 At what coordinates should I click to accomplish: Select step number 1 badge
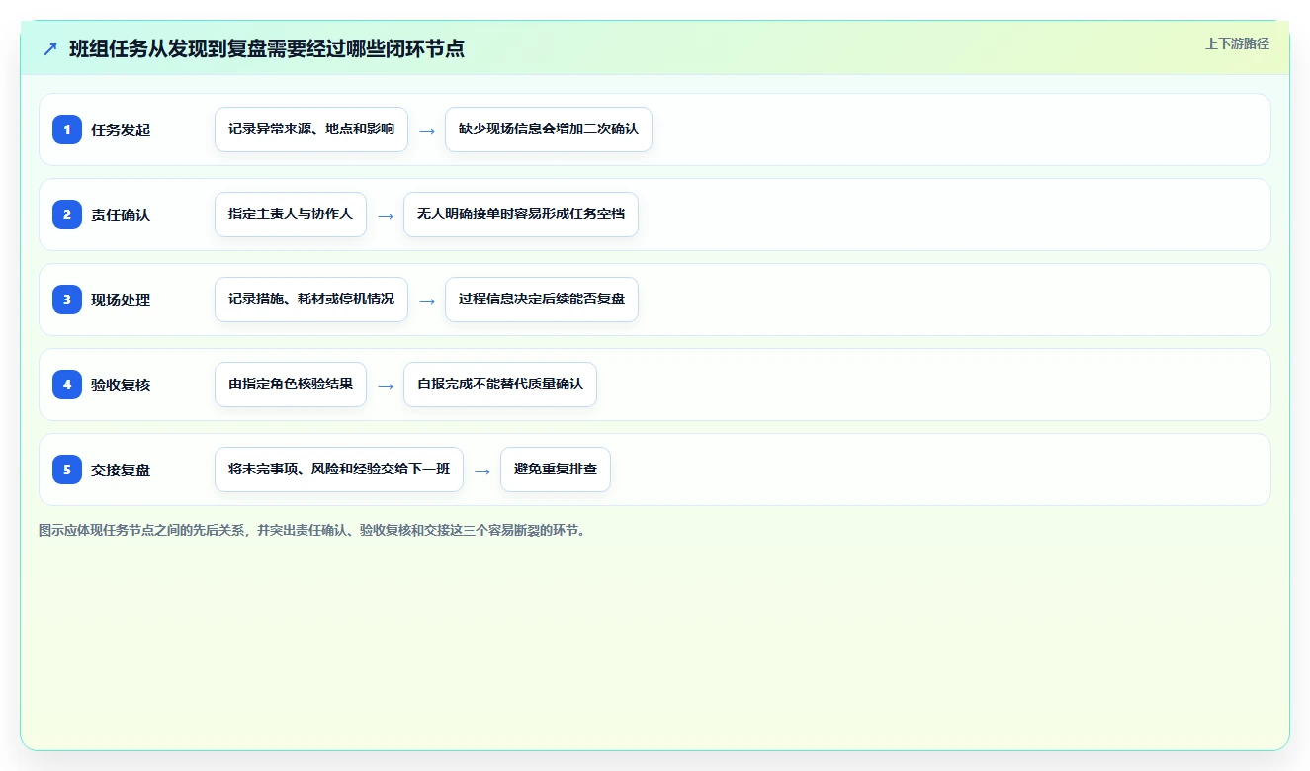[x=67, y=129]
